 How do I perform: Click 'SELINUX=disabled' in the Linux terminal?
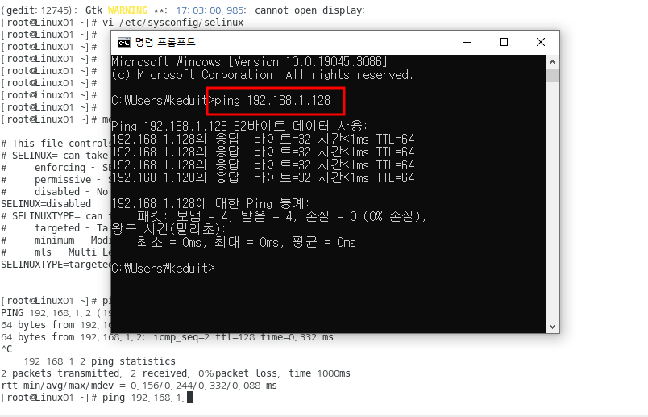pyautogui.click(x=46, y=204)
